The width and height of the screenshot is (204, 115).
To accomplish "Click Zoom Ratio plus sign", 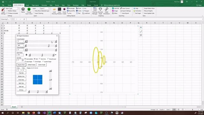I will click(x=26, y=55).
